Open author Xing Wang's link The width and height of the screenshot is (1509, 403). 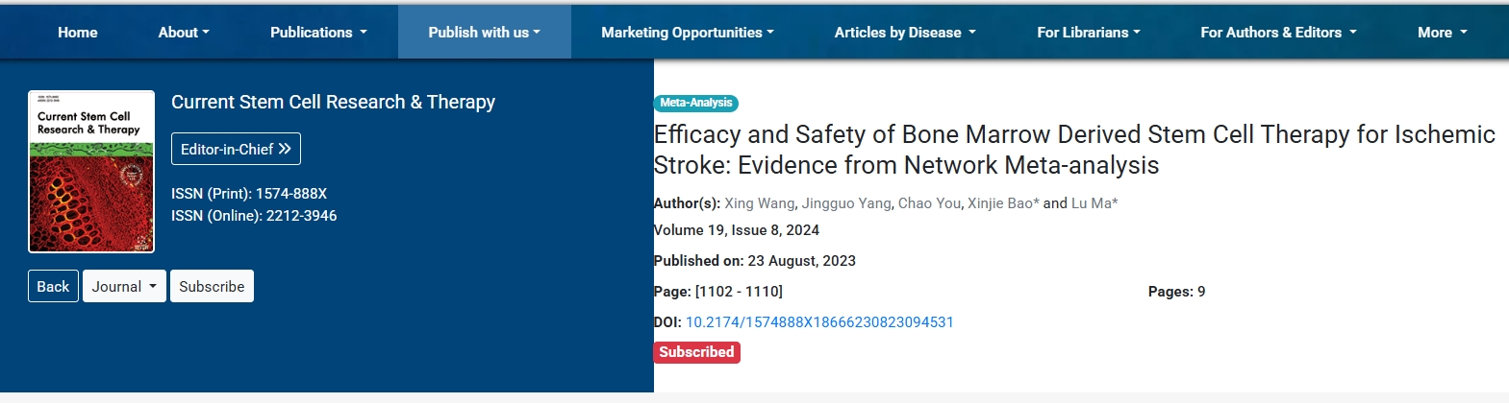tap(759, 203)
